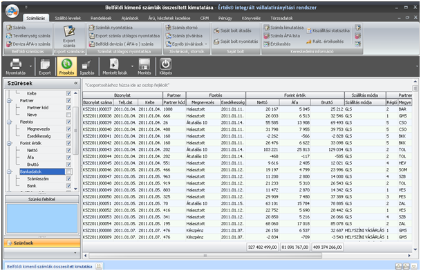Open Tevékenység számla item
The height and width of the screenshot is (271, 421).
(28, 36)
